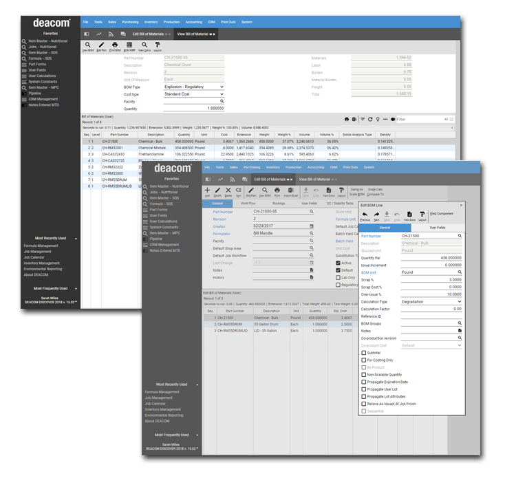Close Edit BOM Line dialog
505x478 pixels.
coord(461,205)
